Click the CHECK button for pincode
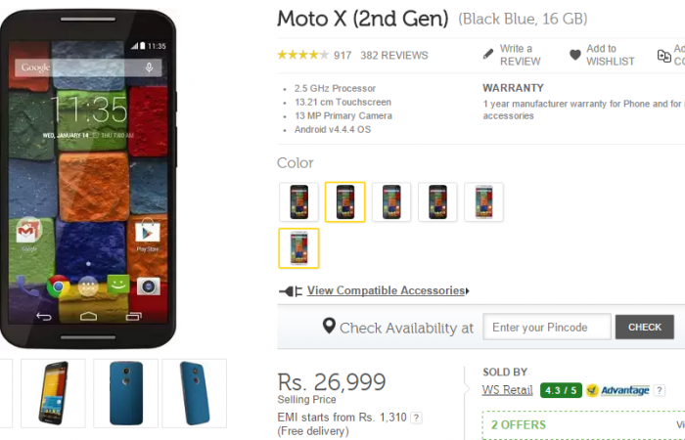685x440 pixels. tap(645, 327)
